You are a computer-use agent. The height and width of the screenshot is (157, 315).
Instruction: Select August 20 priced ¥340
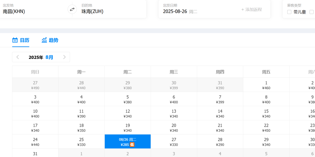coord(174,128)
